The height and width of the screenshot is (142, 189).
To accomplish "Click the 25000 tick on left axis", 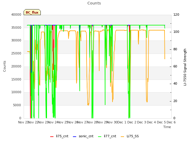I will pos(16,53).
